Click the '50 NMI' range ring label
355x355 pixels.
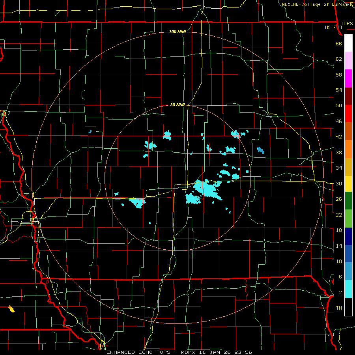(x=177, y=105)
